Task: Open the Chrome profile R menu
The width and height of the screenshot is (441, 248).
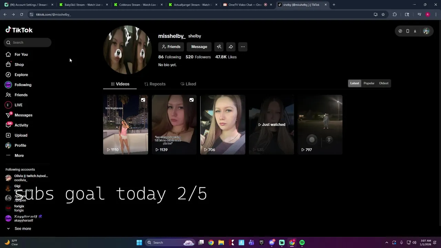Action: pos(428,14)
